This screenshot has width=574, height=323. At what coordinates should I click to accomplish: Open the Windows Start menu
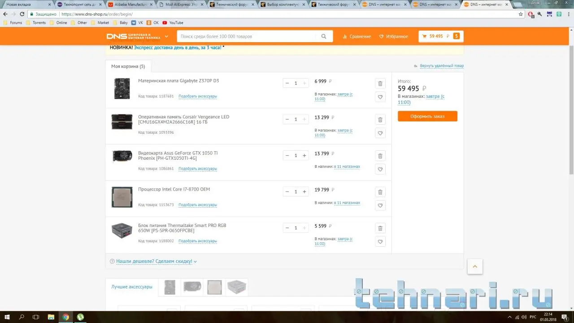pos(7,317)
